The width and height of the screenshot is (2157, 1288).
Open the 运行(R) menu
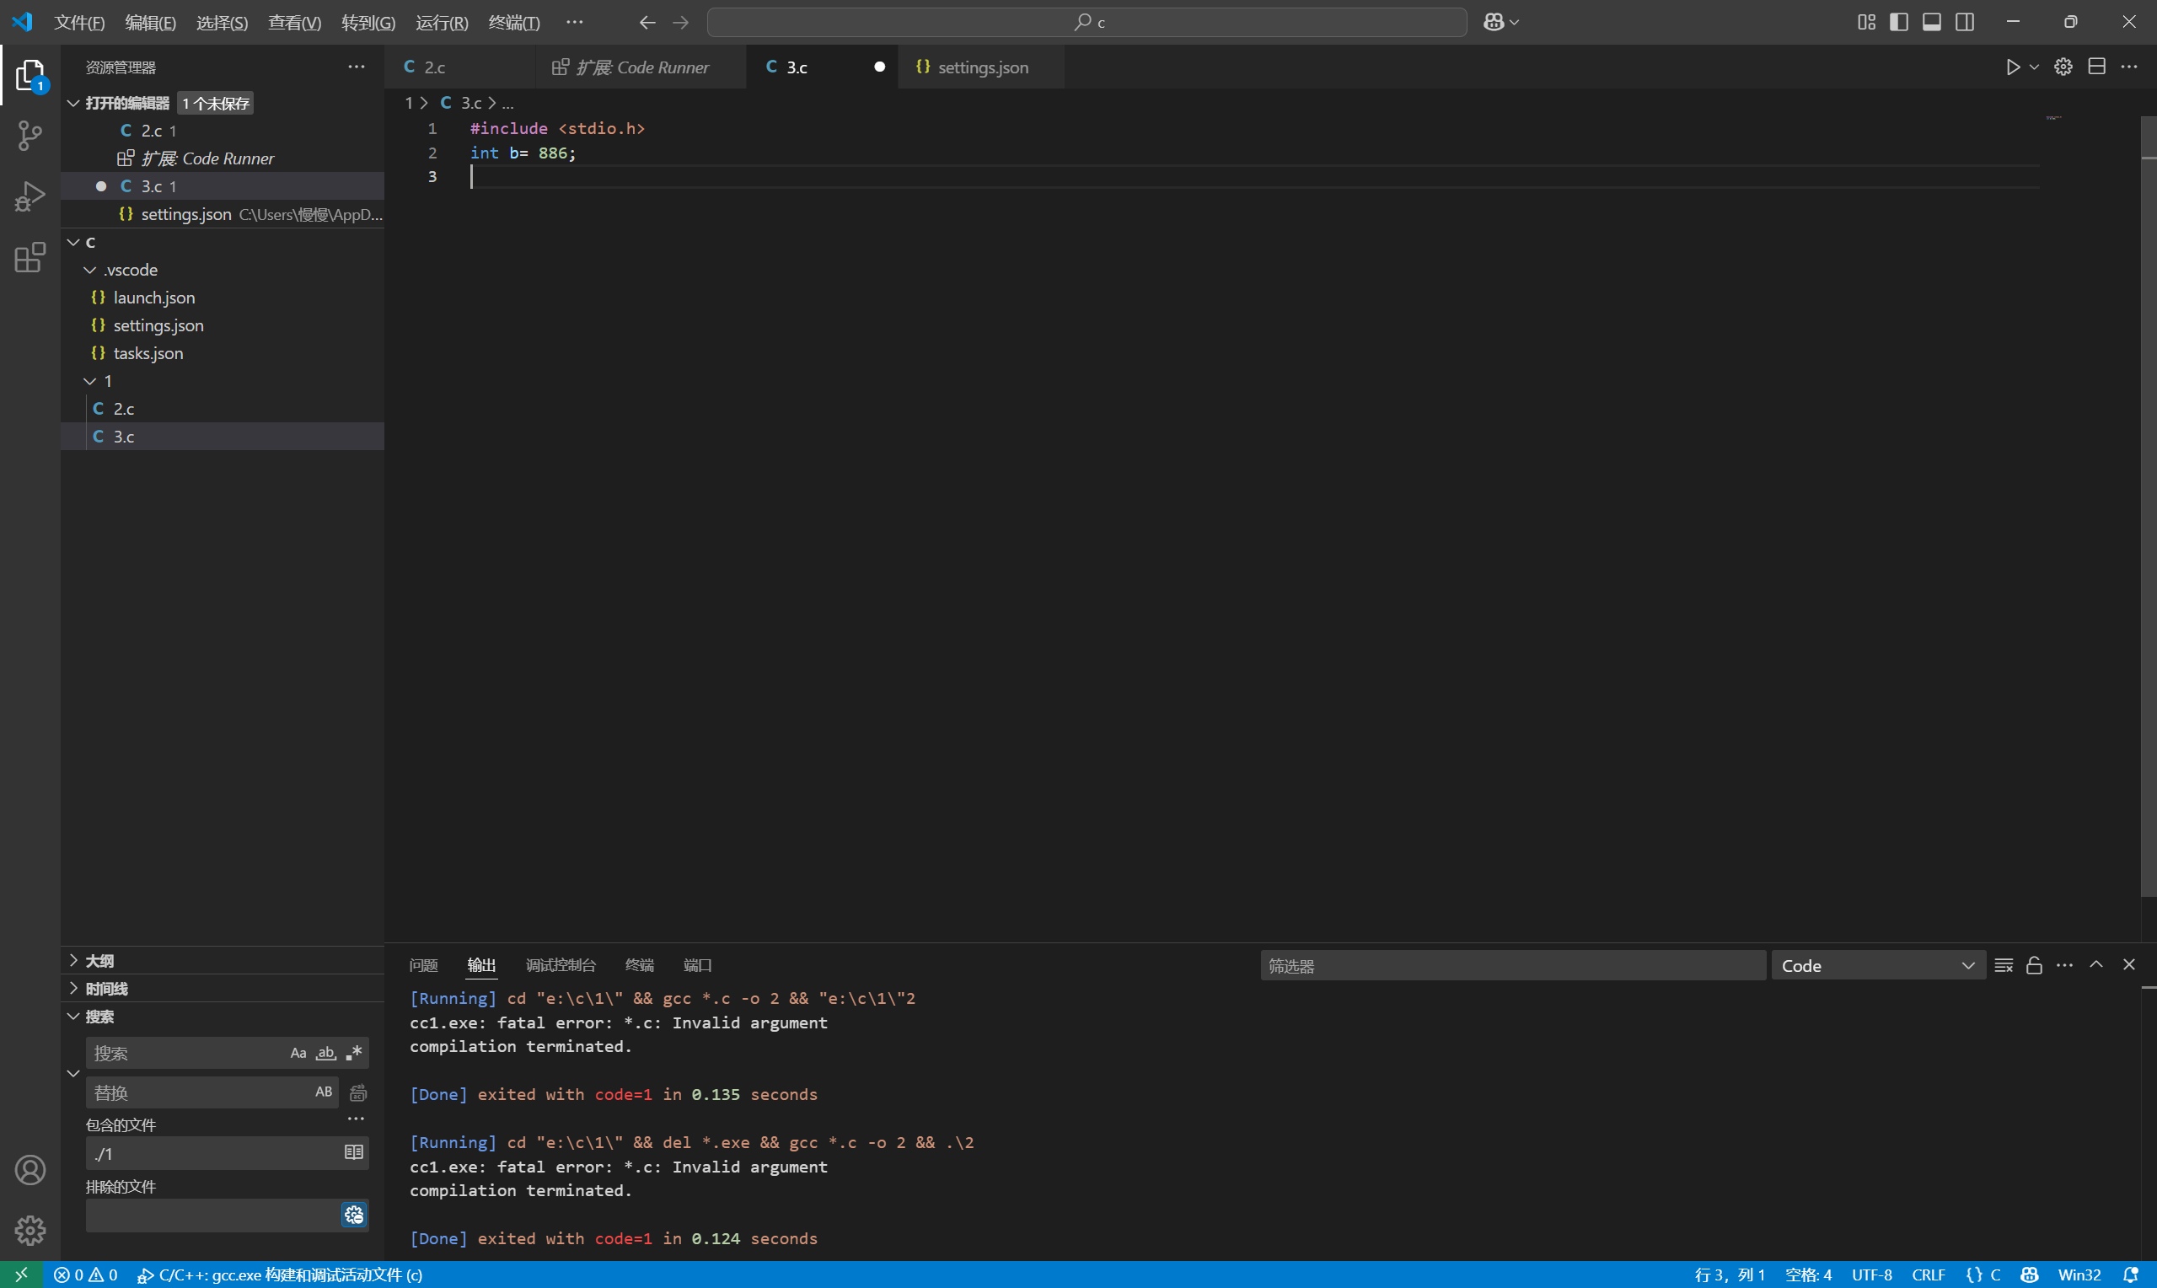[442, 23]
